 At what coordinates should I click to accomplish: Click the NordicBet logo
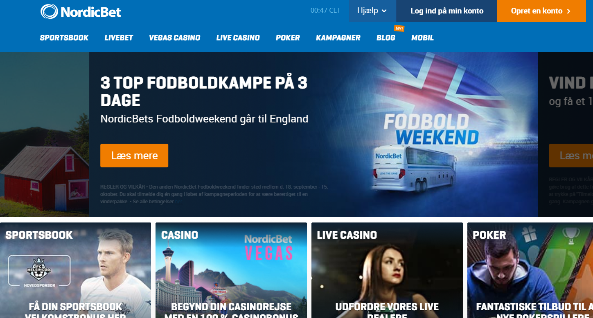coord(81,11)
